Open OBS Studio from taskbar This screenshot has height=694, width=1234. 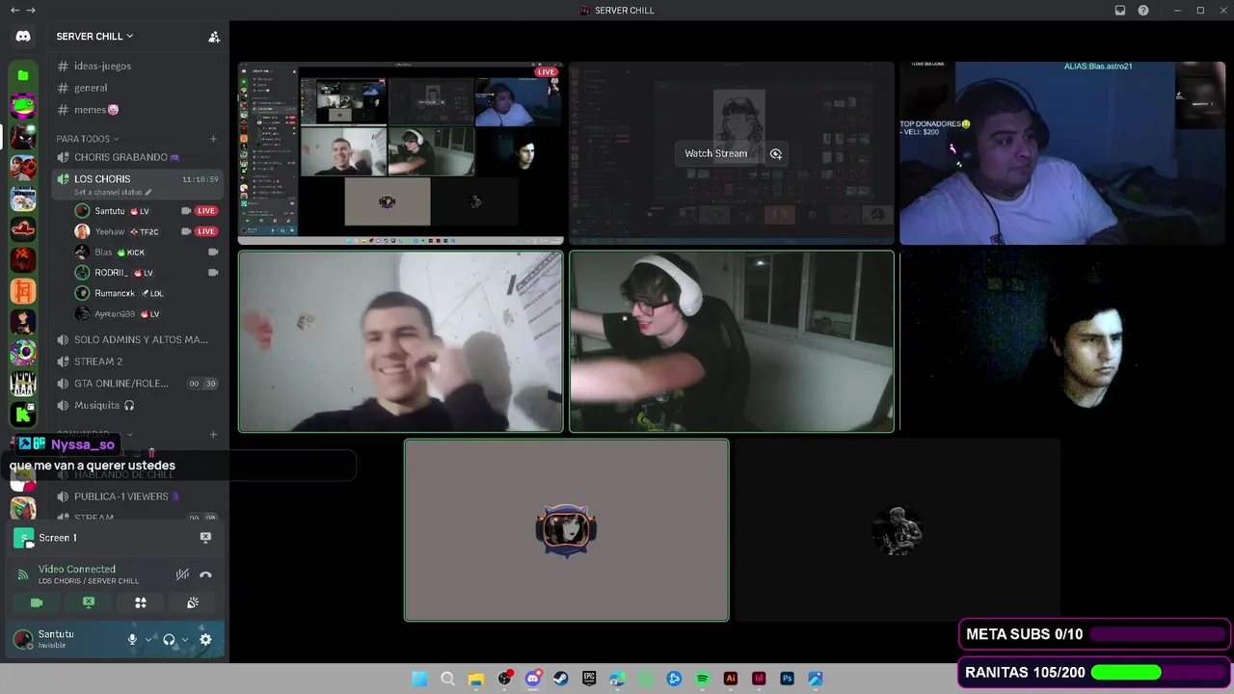(x=504, y=679)
